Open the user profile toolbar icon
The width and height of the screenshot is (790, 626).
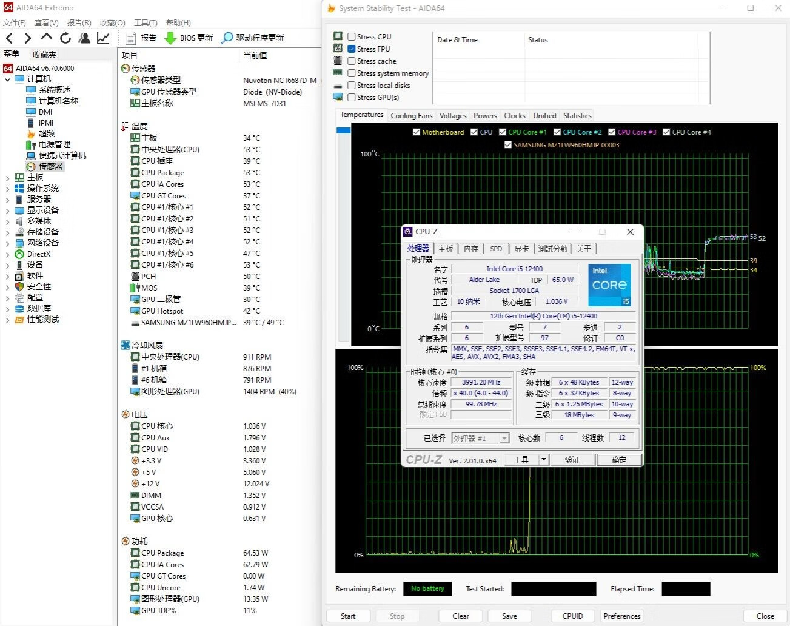84,38
